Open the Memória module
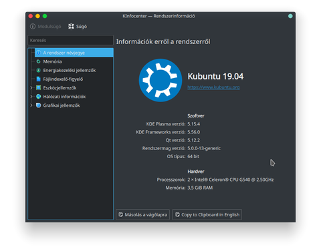This screenshot has width=321, height=251. tap(52, 61)
